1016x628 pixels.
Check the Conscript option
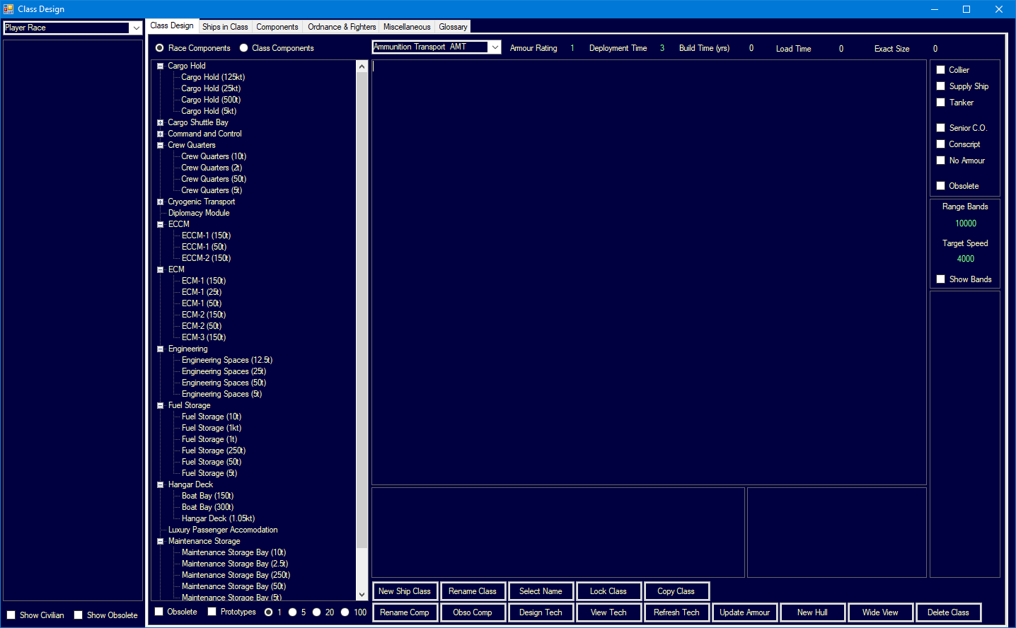coord(941,144)
